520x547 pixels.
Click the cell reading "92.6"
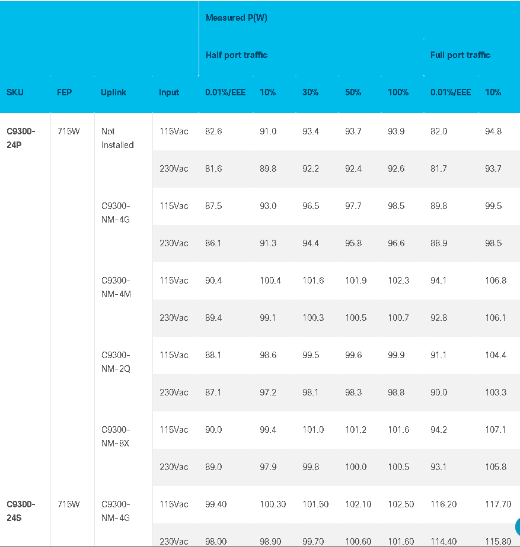pos(396,169)
